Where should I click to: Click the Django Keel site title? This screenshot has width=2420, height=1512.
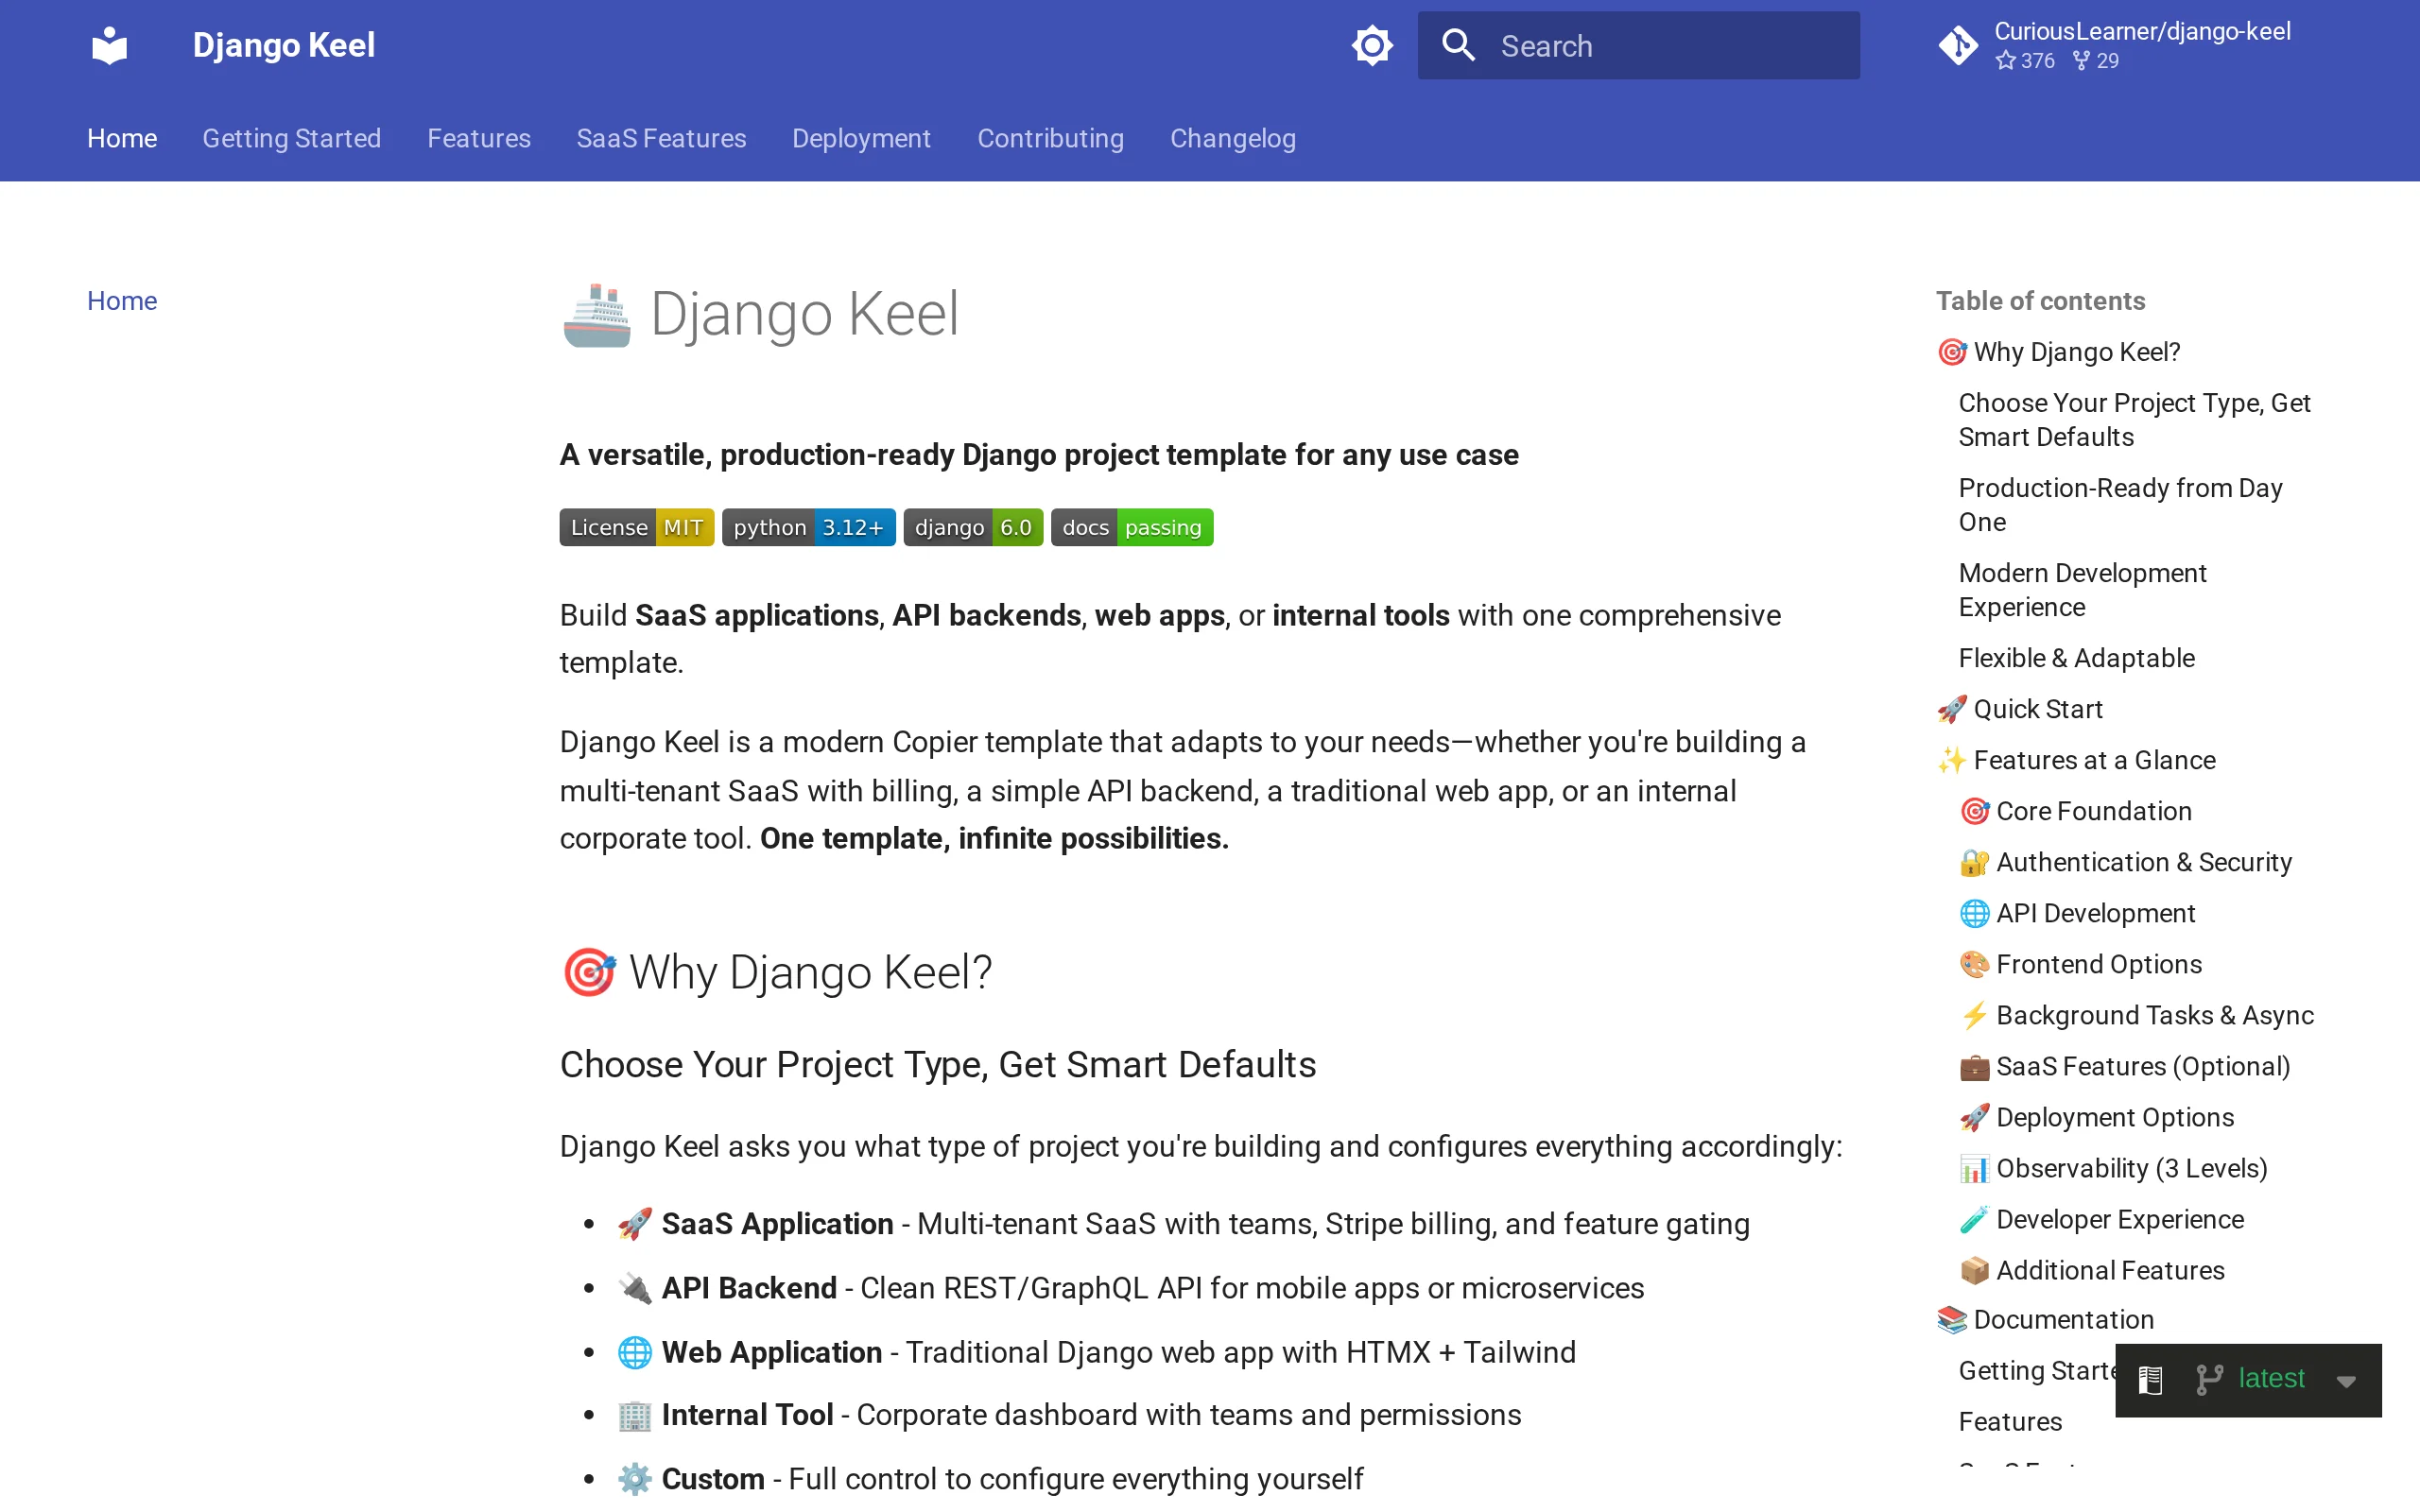pyautogui.click(x=284, y=45)
